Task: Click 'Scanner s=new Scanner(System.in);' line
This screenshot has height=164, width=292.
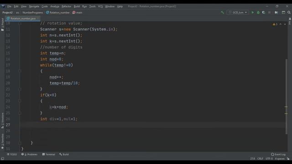Action: click(x=79, y=29)
